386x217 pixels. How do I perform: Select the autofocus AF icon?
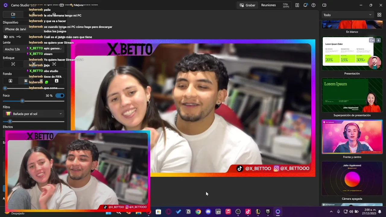[x=13, y=64]
